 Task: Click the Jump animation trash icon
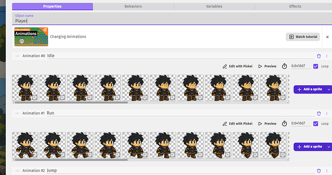[319, 171]
